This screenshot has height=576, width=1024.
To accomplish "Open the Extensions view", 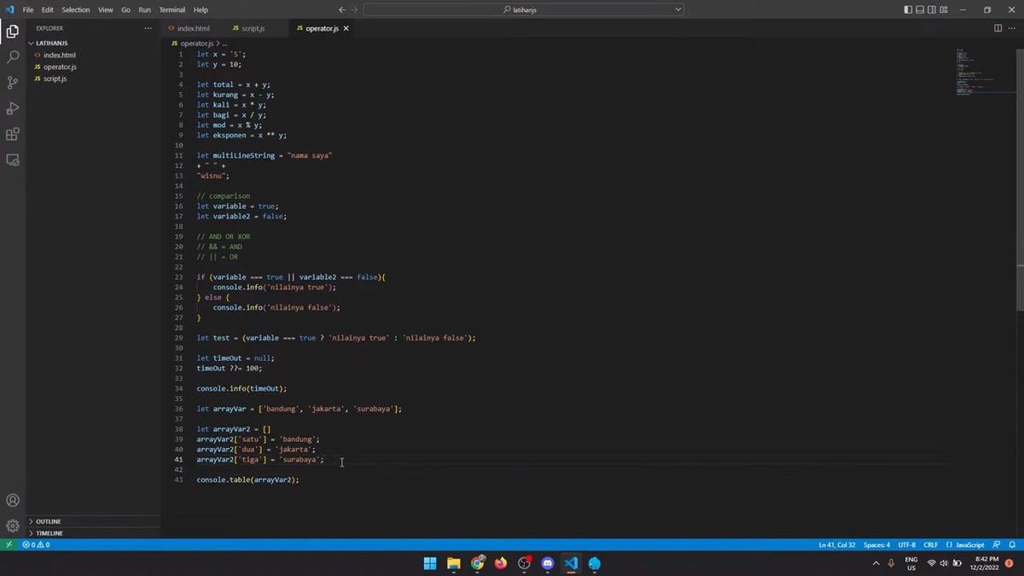I will pyautogui.click(x=13, y=134).
